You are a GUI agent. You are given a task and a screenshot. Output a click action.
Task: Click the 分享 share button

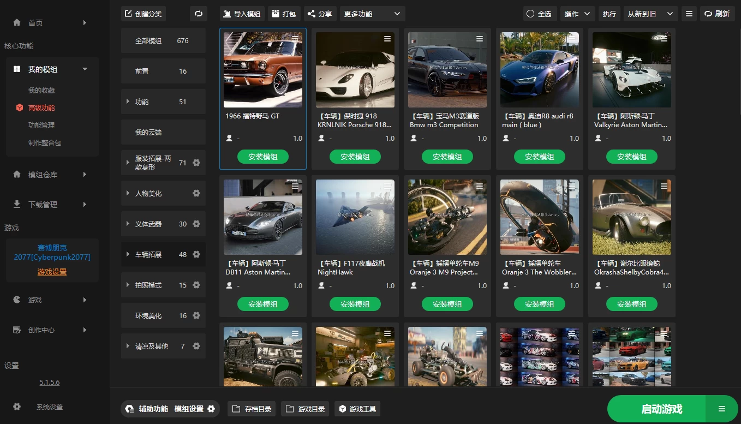tap(319, 14)
